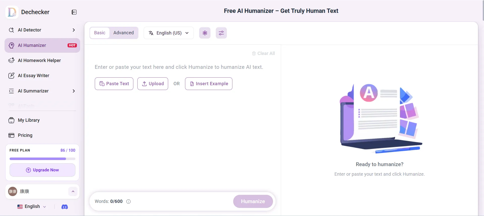Open AI Essay Writer

[x=42, y=76]
